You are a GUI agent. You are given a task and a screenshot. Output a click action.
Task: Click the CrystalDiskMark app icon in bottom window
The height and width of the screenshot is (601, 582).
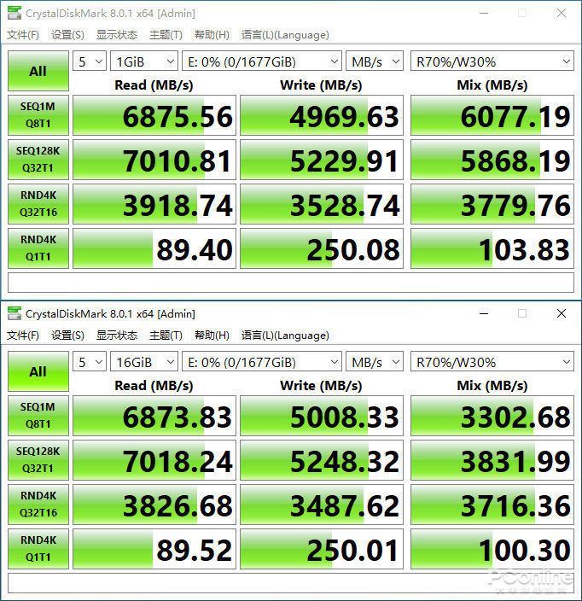pos(15,313)
